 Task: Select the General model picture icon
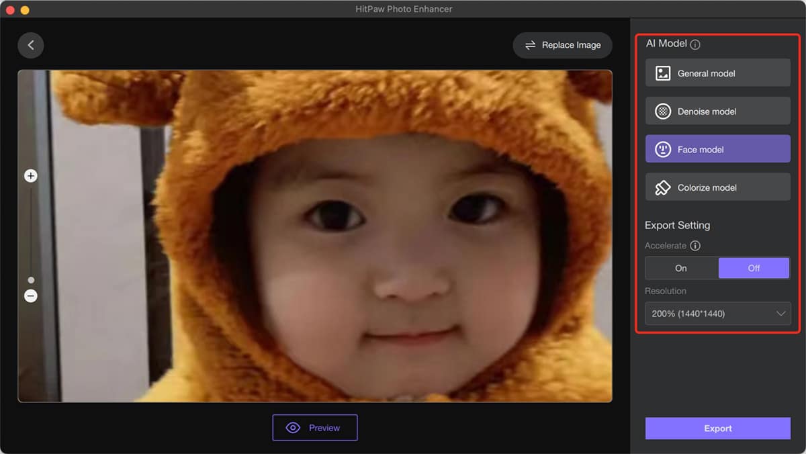[x=663, y=73]
